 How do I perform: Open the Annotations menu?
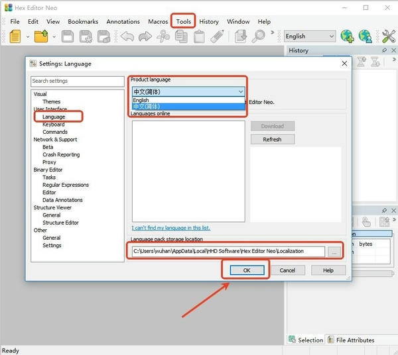pos(123,22)
